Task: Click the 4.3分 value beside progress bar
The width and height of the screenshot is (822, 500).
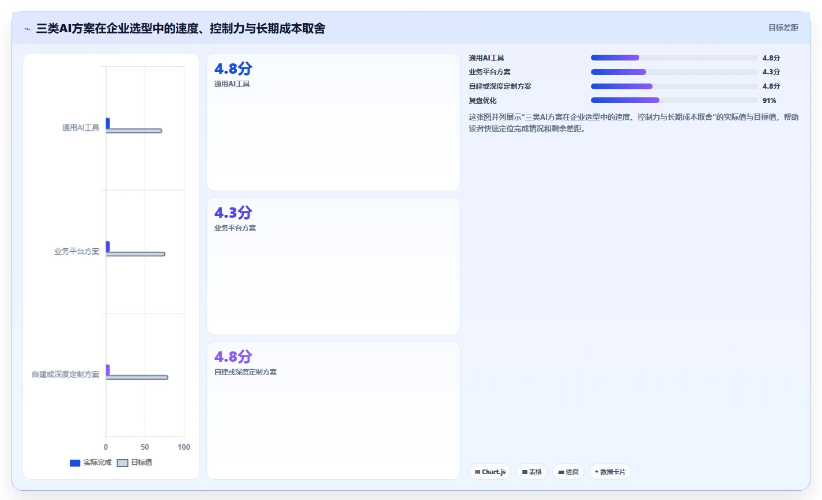Action: coord(771,72)
